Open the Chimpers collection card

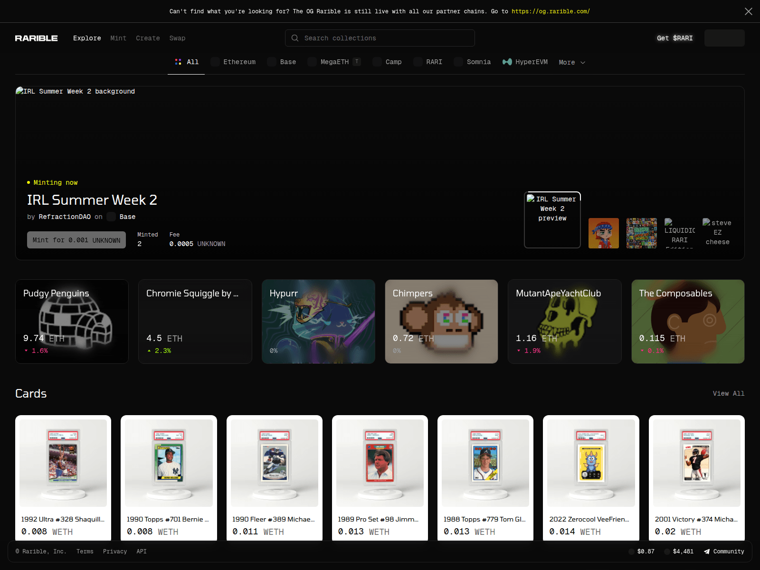click(441, 322)
